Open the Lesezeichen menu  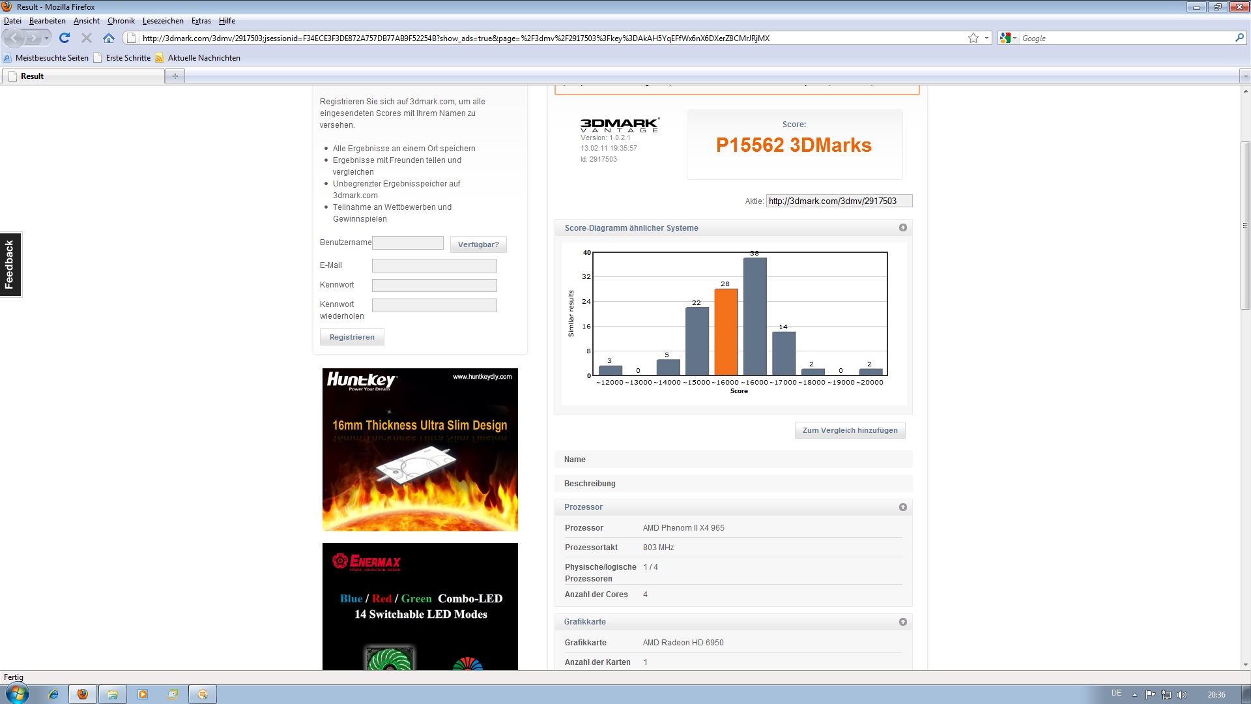(163, 21)
